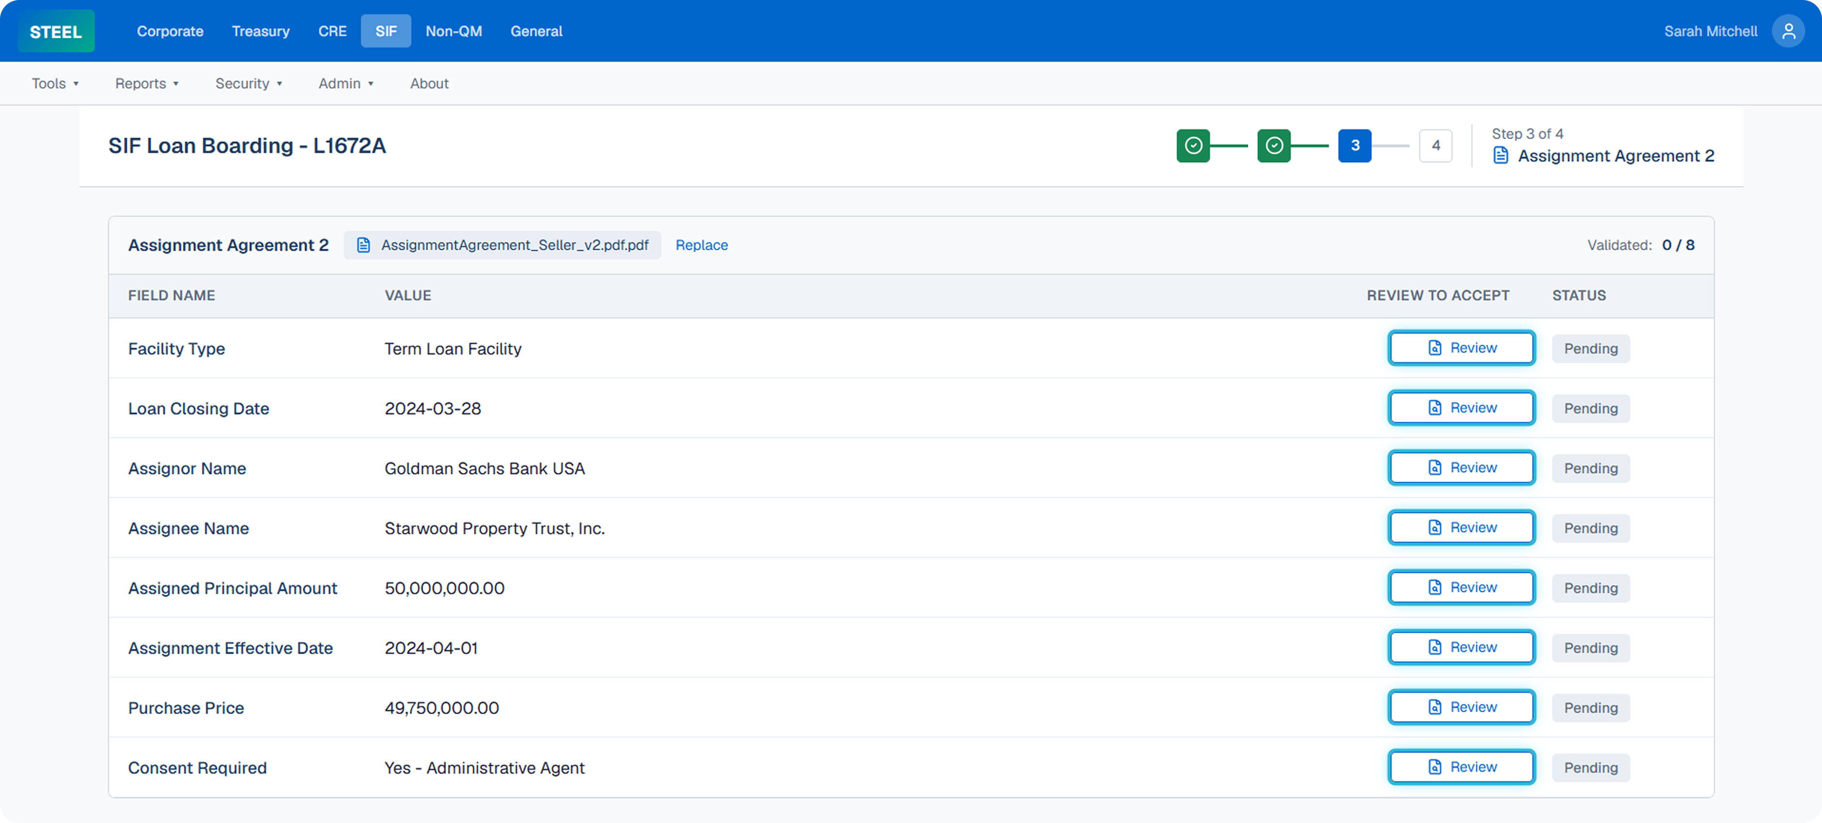Screen dimensions: 1822x823
Task: Click the STATUS column header
Action: tap(1579, 295)
